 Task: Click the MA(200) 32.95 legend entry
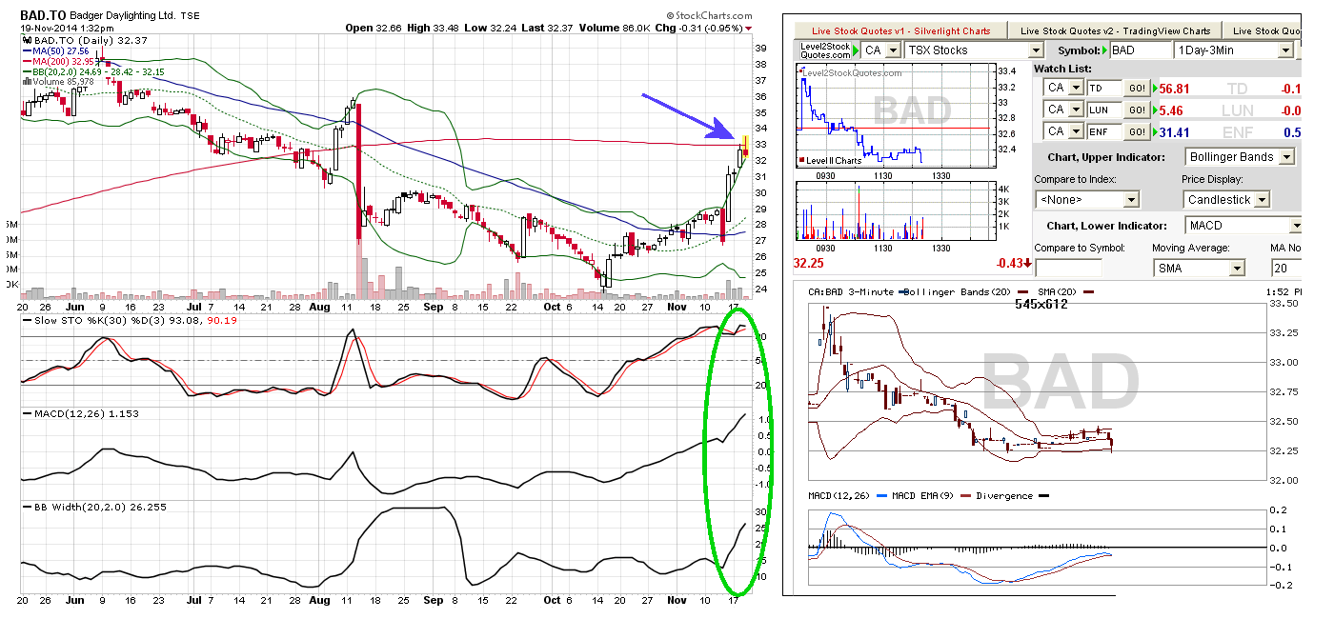pyautogui.click(x=58, y=62)
